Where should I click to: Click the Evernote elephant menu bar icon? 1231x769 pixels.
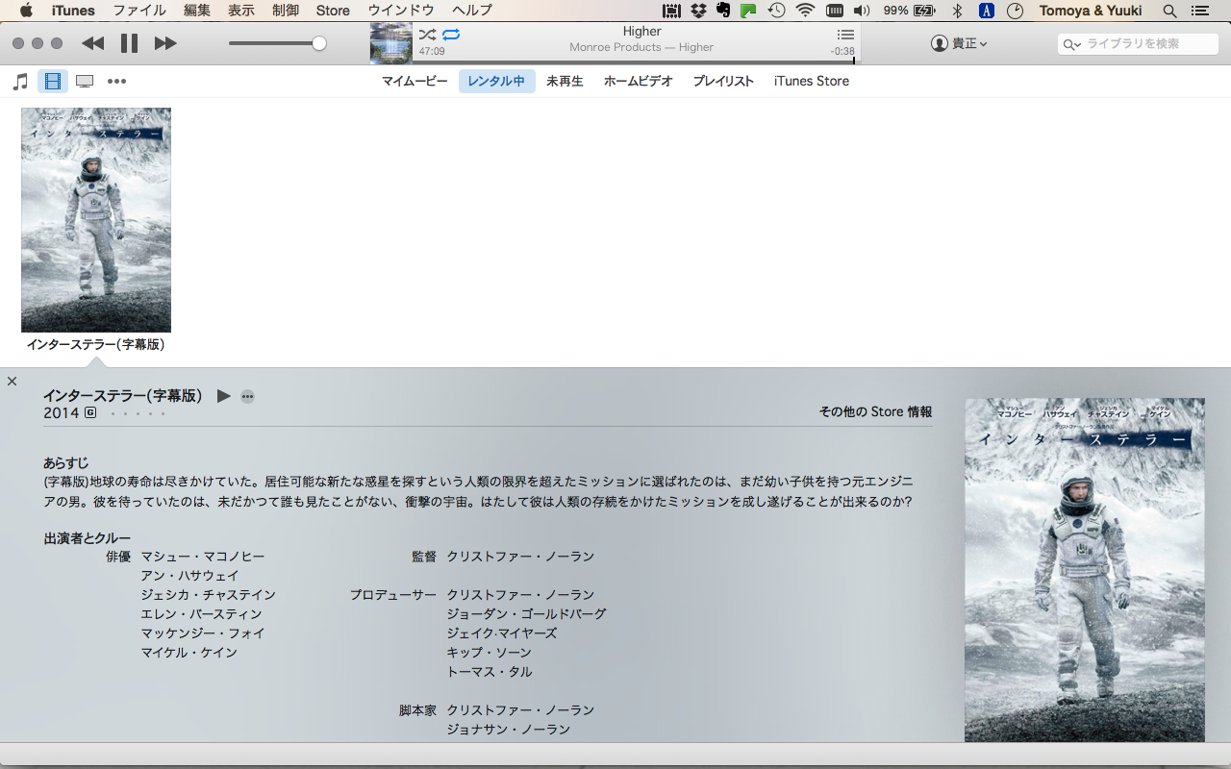pos(722,11)
